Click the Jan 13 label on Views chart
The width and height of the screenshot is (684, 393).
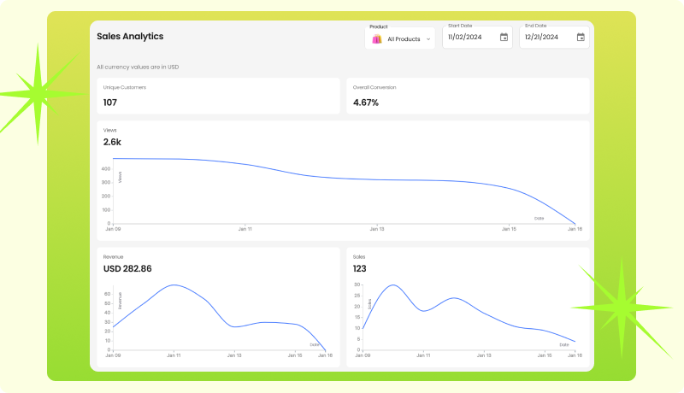(x=375, y=229)
